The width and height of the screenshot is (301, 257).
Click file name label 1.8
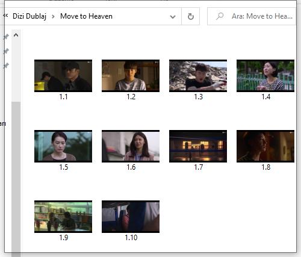[266, 167]
